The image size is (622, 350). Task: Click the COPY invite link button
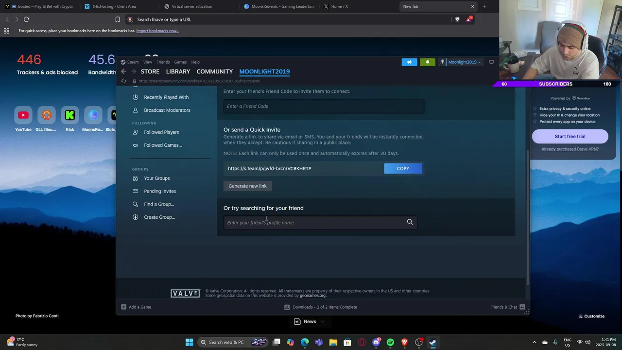[x=403, y=168]
